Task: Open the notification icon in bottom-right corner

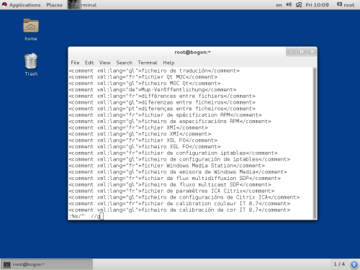Action: pyautogui.click(x=354, y=264)
